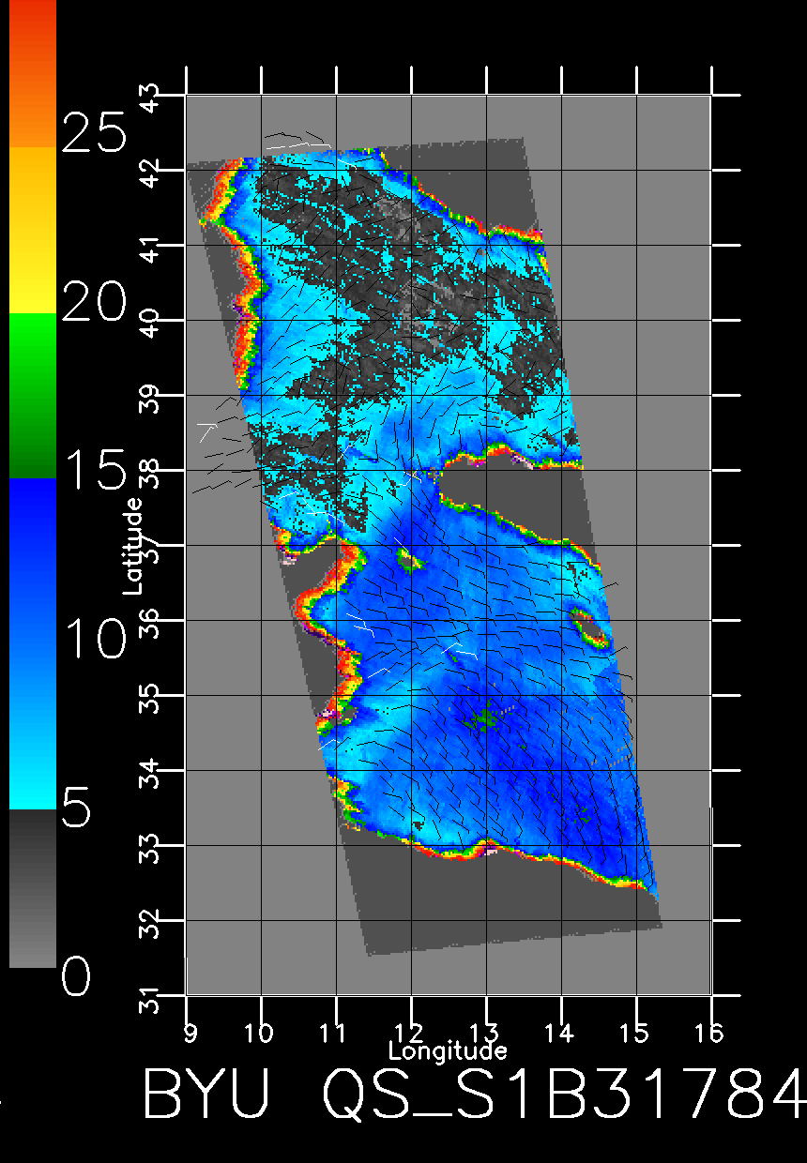Image resolution: width=807 pixels, height=1163 pixels.
Task: Click the red-orange segment of the color scale
Action: 33,73
